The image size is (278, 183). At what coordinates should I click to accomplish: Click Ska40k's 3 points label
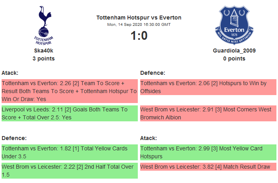click(44, 58)
